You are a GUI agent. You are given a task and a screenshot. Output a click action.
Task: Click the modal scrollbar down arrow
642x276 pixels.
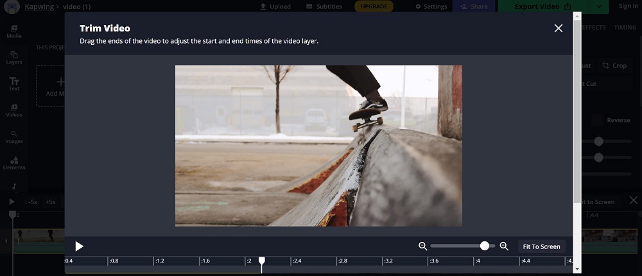(x=577, y=269)
